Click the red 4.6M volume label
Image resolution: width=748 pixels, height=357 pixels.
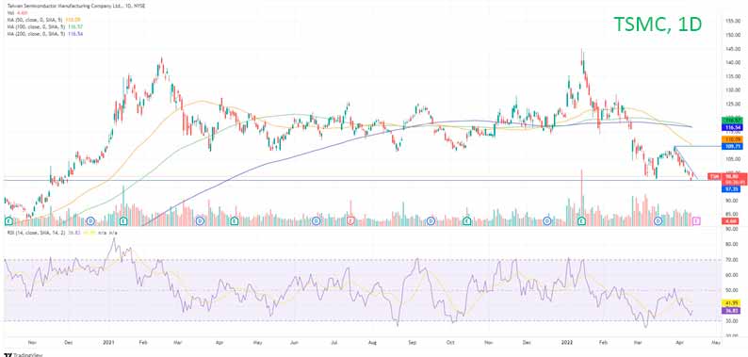pyautogui.click(x=730, y=221)
